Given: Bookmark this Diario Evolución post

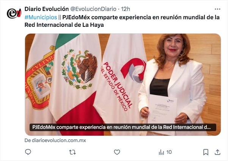Looking at the screenshot, I should [206, 152].
